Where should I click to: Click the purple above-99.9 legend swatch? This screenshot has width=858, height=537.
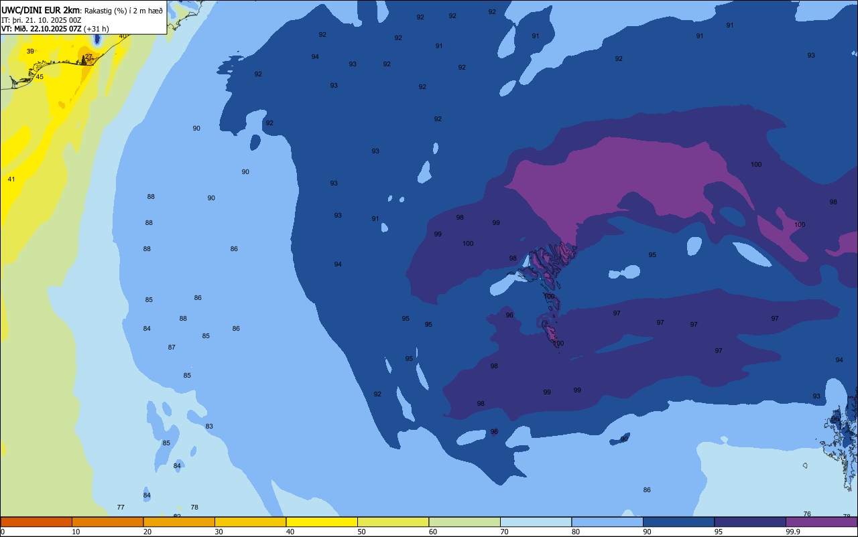[822, 522]
